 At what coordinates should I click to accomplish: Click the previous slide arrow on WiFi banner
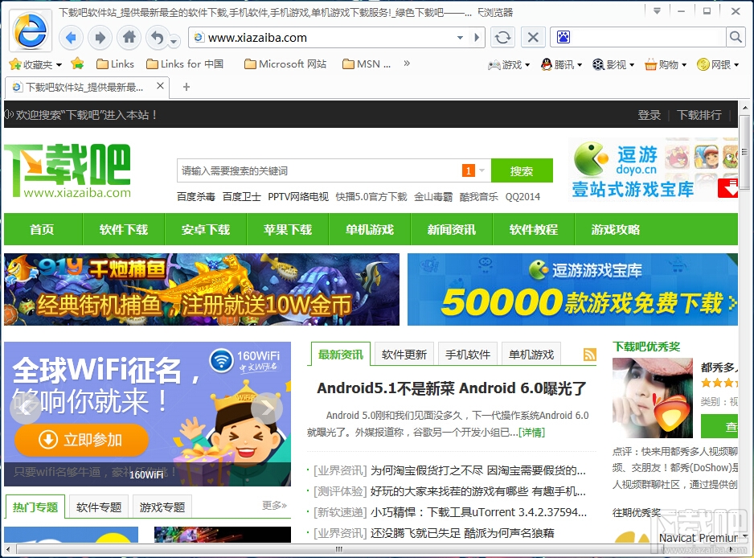point(25,408)
